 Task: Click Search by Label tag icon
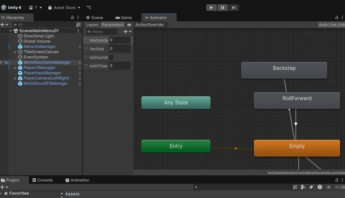pyautogui.click(x=311, y=187)
